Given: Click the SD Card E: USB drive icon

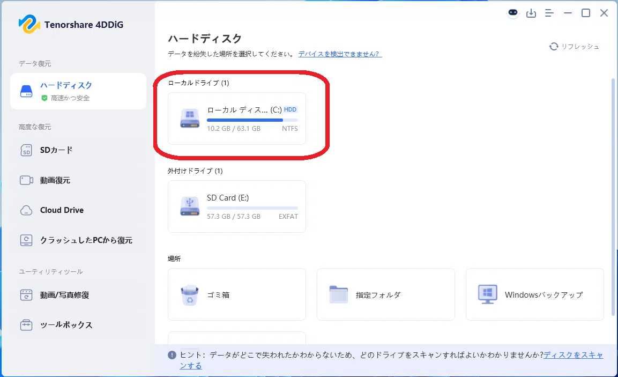Looking at the screenshot, I should 190,206.
